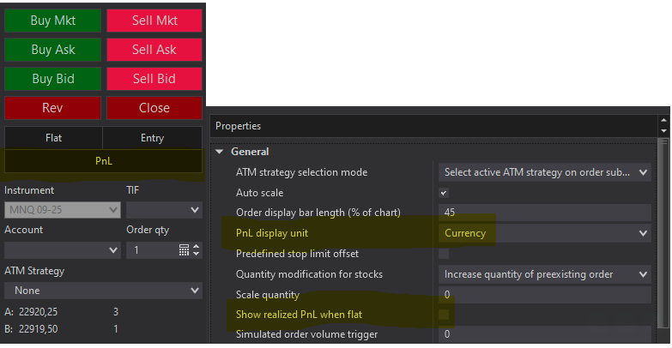Image resolution: width=672 pixels, height=348 pixels.
Task: Click the Buy Bid button
Action: [x=52, y=79]
